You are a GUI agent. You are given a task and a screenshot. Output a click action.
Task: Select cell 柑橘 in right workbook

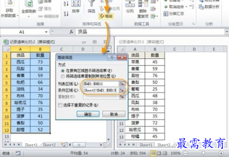tap(135, 136)
